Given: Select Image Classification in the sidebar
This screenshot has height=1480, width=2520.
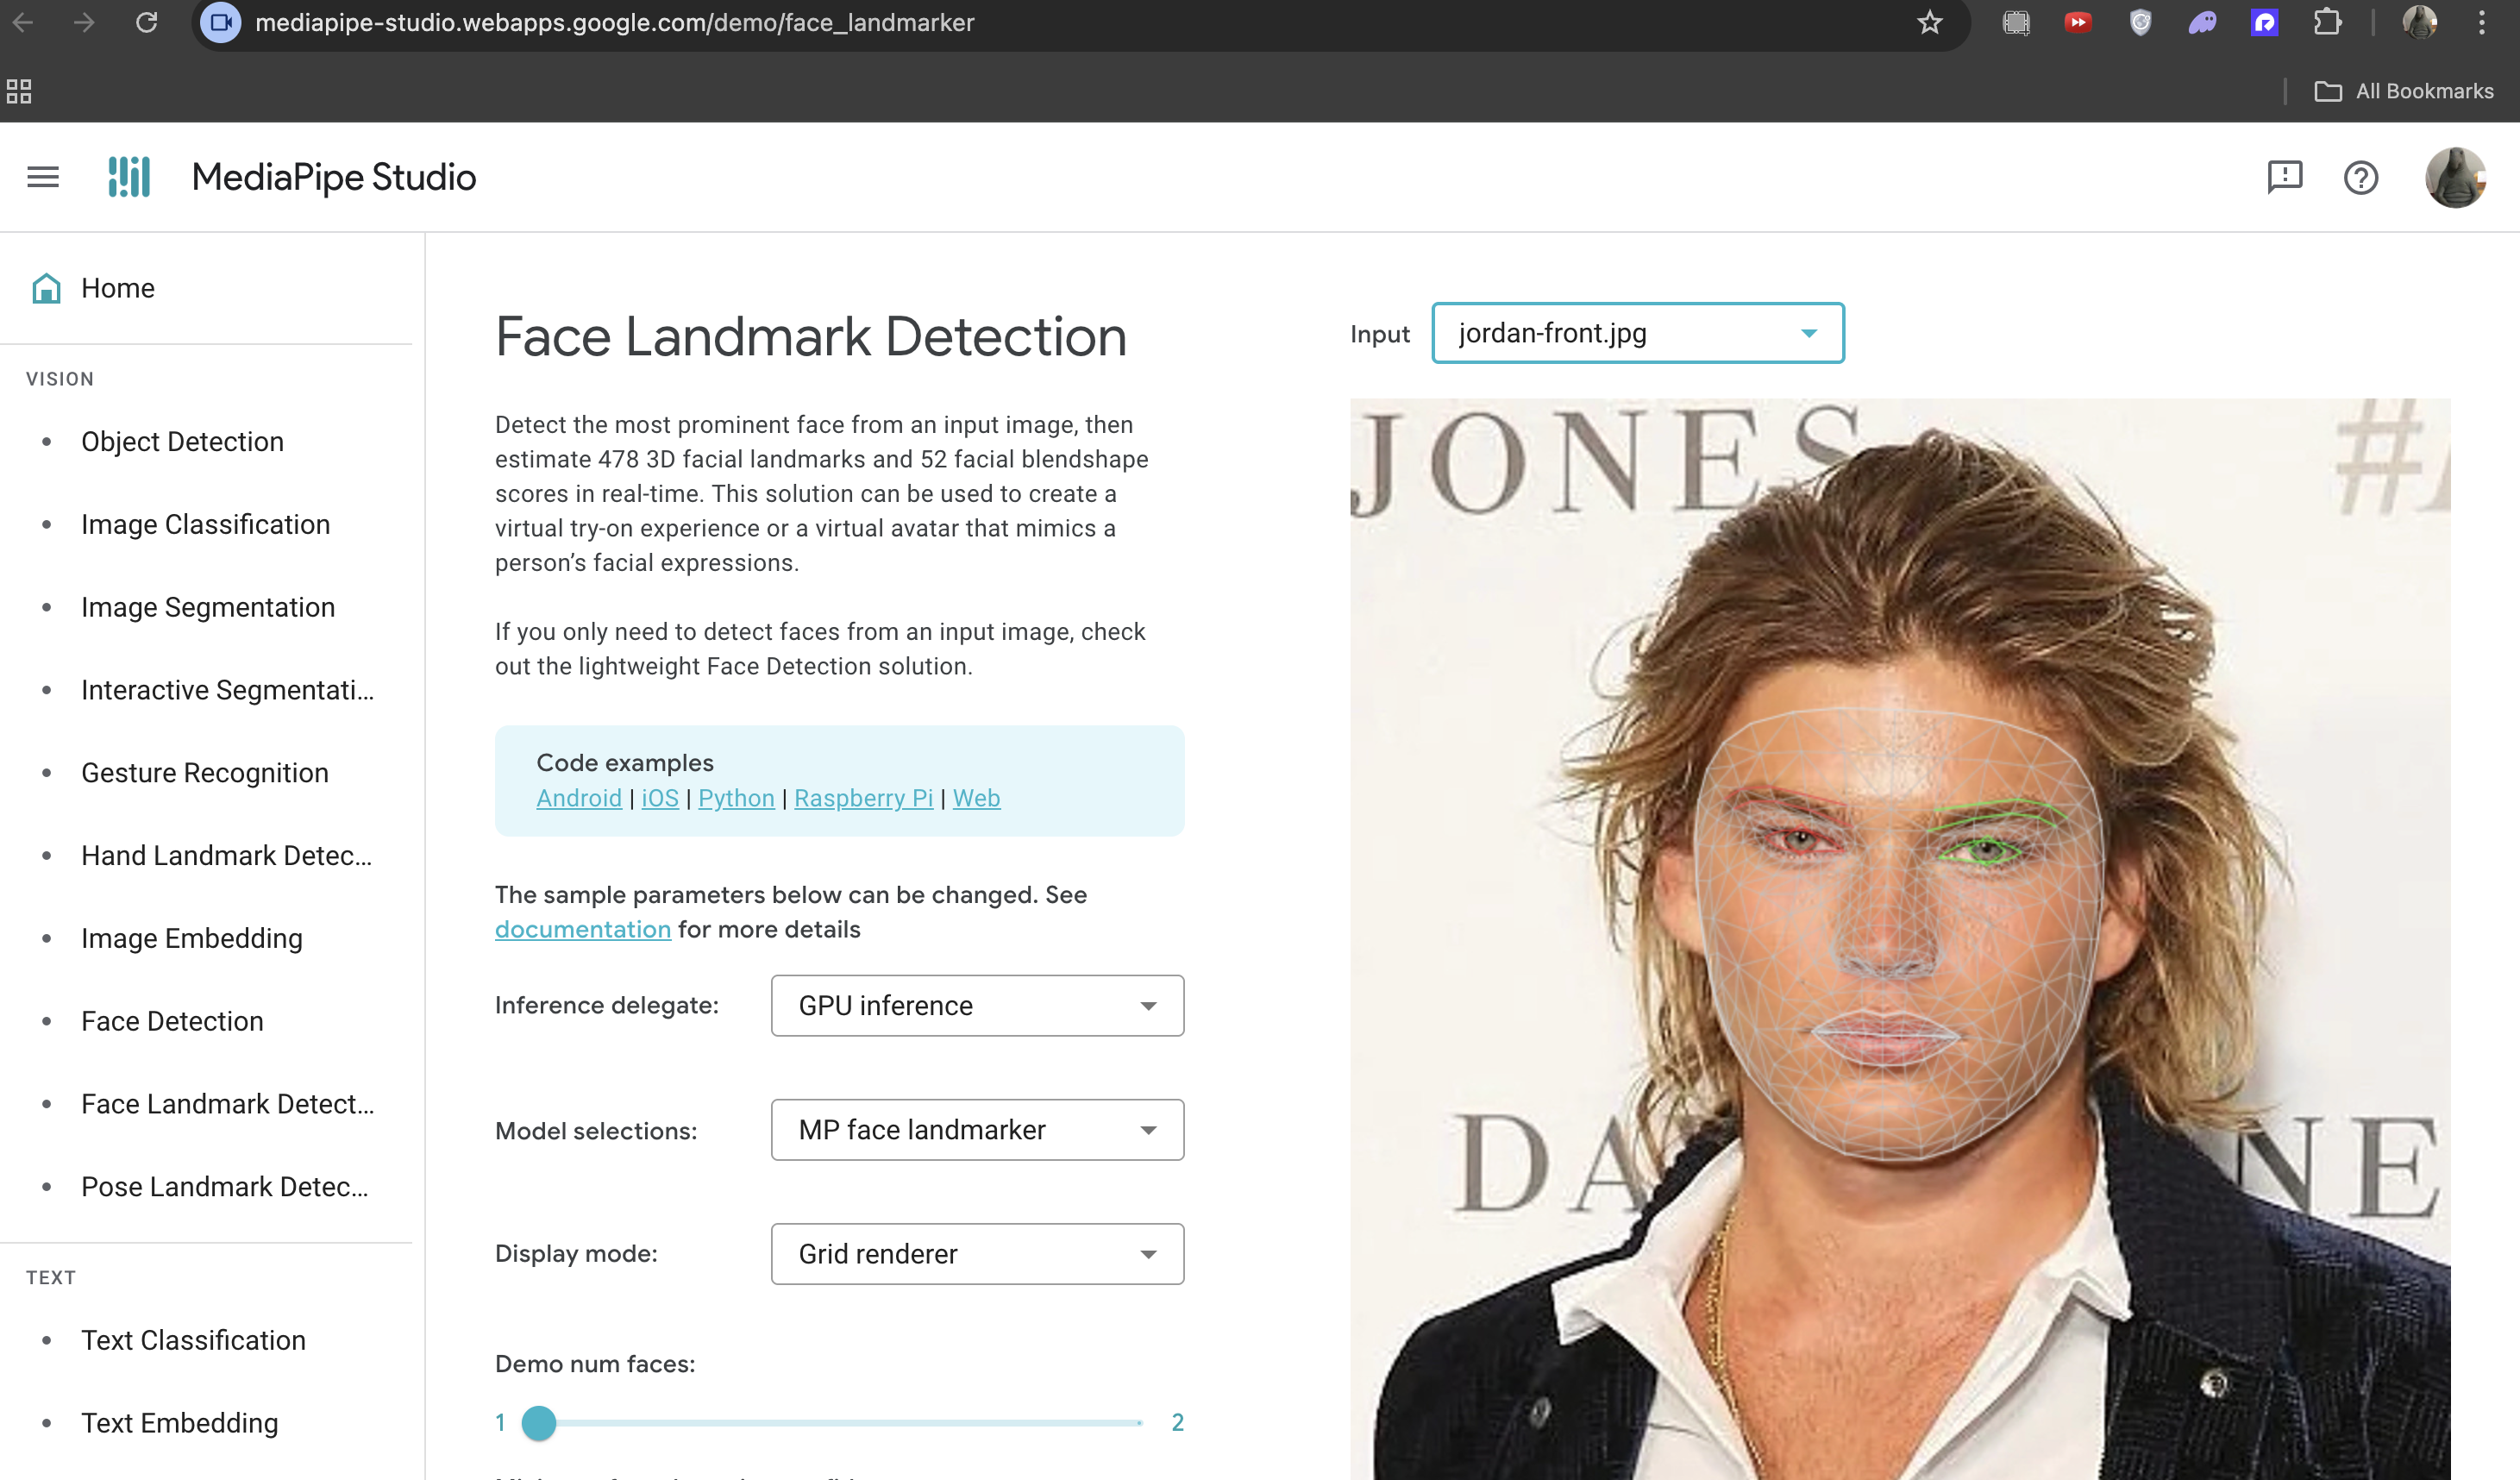Looking at the screenshot, I should point(205,524).
